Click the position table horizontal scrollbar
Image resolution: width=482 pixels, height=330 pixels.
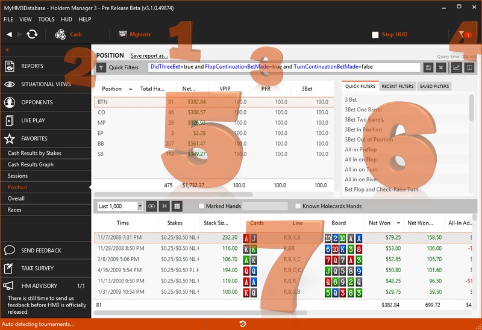coord(173,195)
